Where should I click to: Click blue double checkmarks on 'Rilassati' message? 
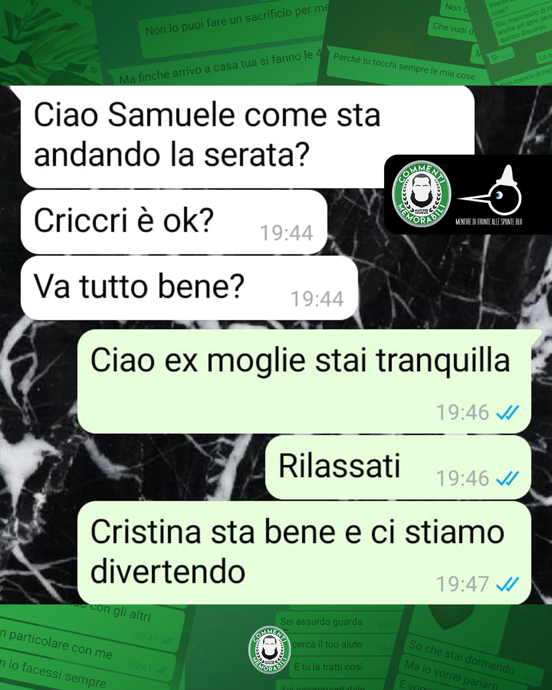(507, 479)
